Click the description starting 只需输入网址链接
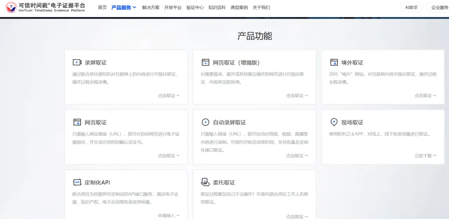The height and width of the screenshot is (219, 449). pyautogui.click(x=126, y=138)
